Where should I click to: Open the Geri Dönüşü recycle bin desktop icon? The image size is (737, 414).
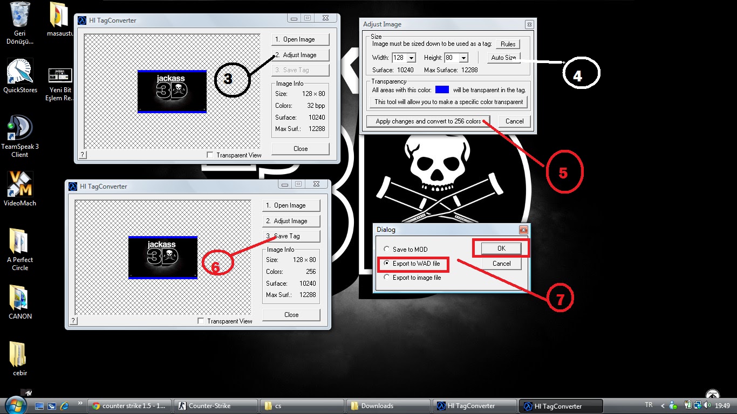[20, 23]
